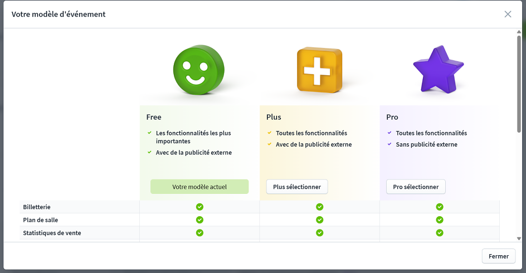Click the Pro plan heading
Screen dimensions: 526x273
tap(392, 117)
